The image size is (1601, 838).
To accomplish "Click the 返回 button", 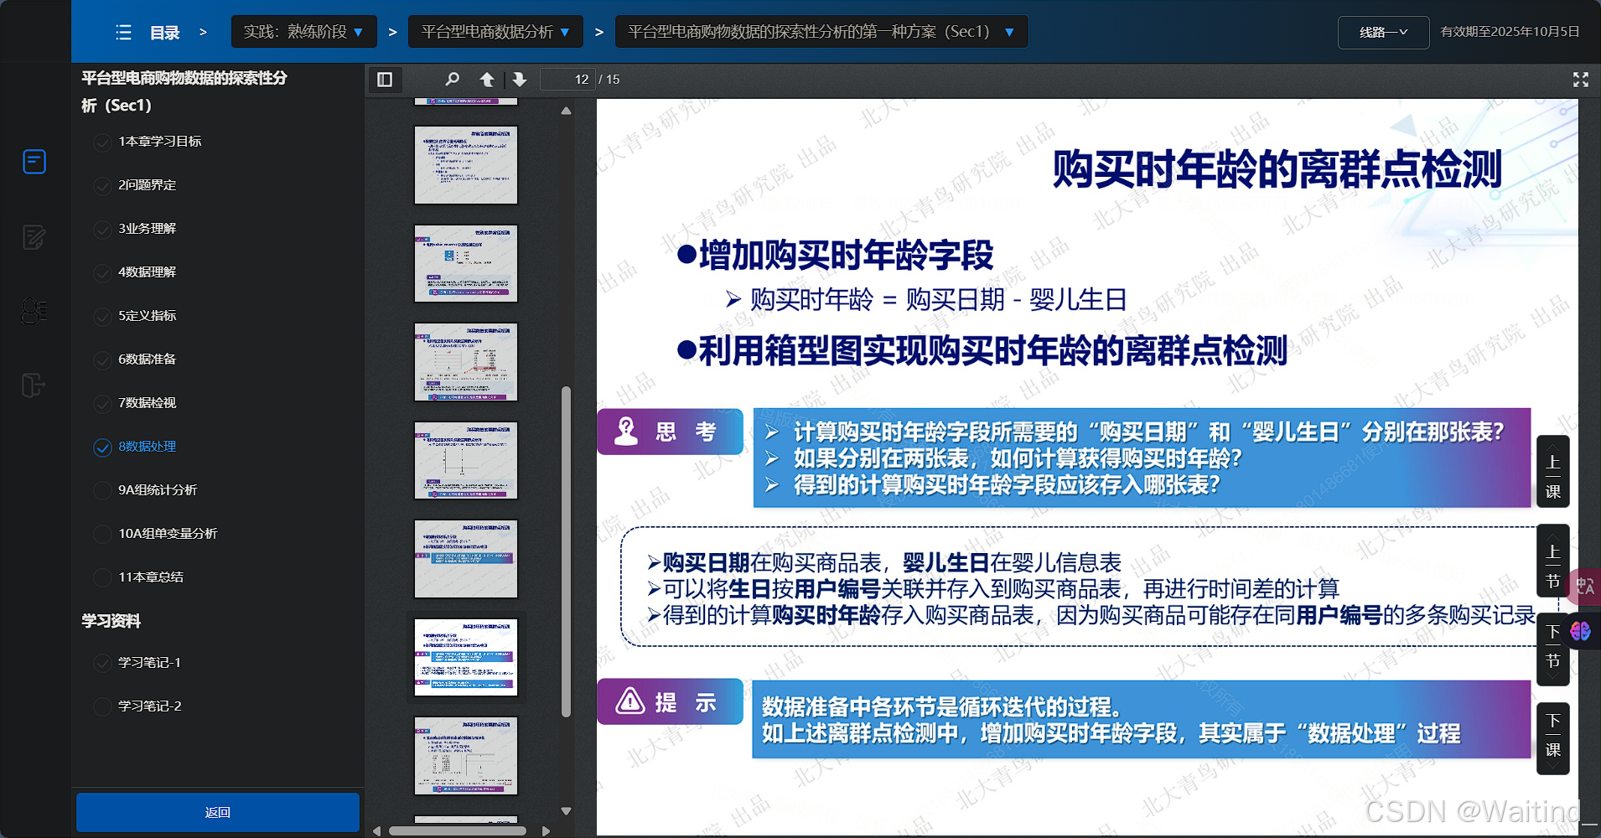I will [x=218, y=812].
